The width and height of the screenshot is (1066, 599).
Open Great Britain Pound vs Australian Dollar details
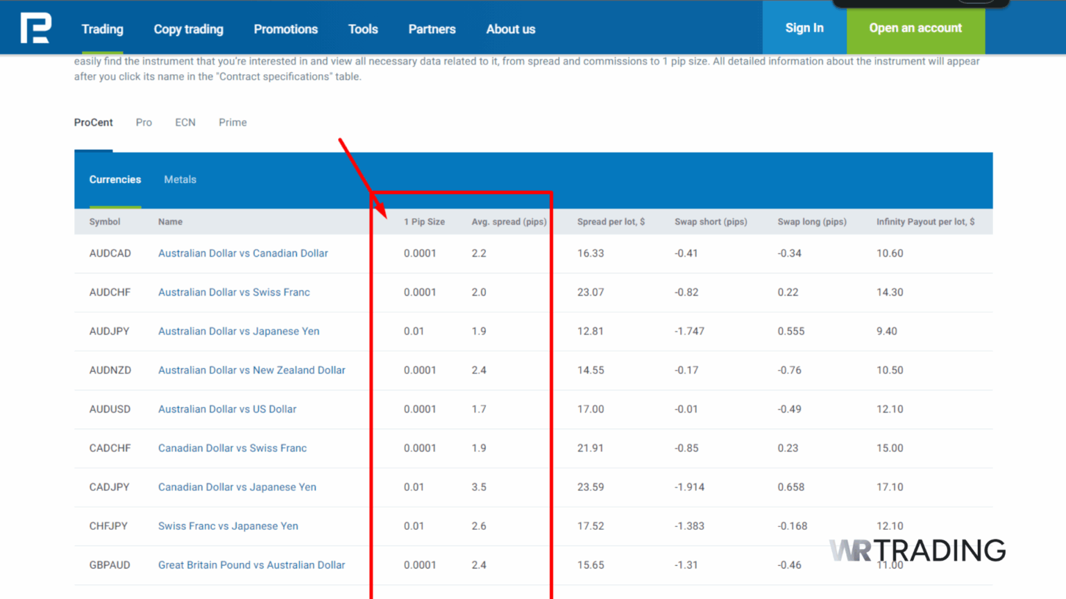251,565
